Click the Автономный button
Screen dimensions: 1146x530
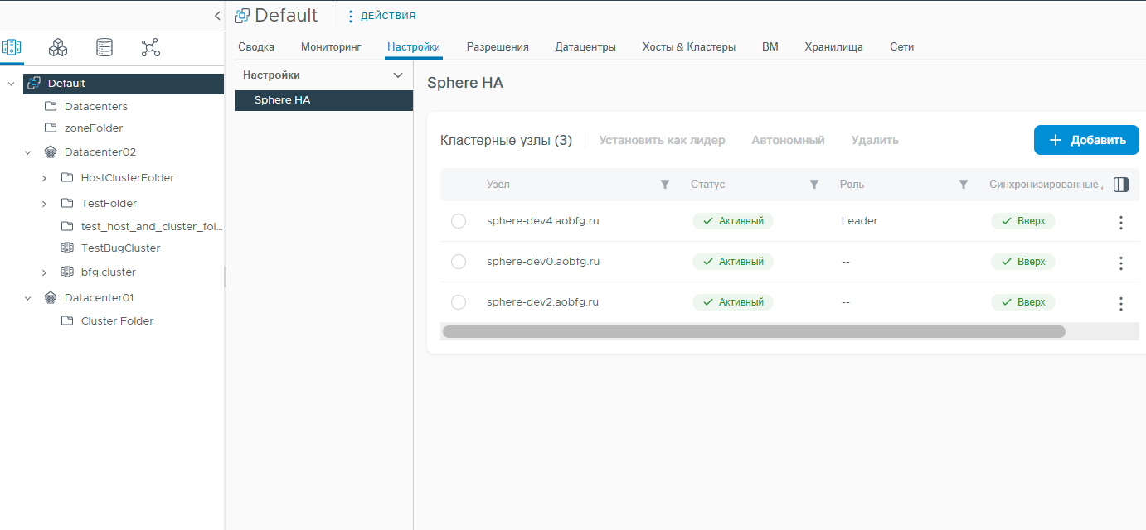(x=788, y=141)
